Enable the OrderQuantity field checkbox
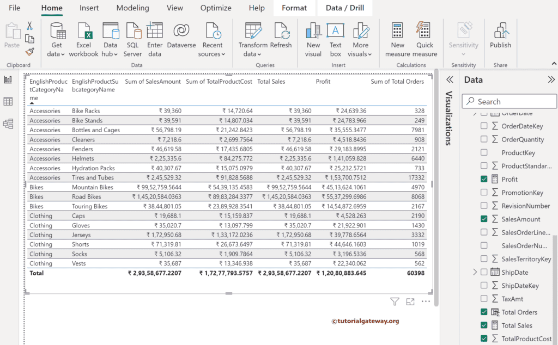This screenshot has width=558, height=345. tap(483, 139)
